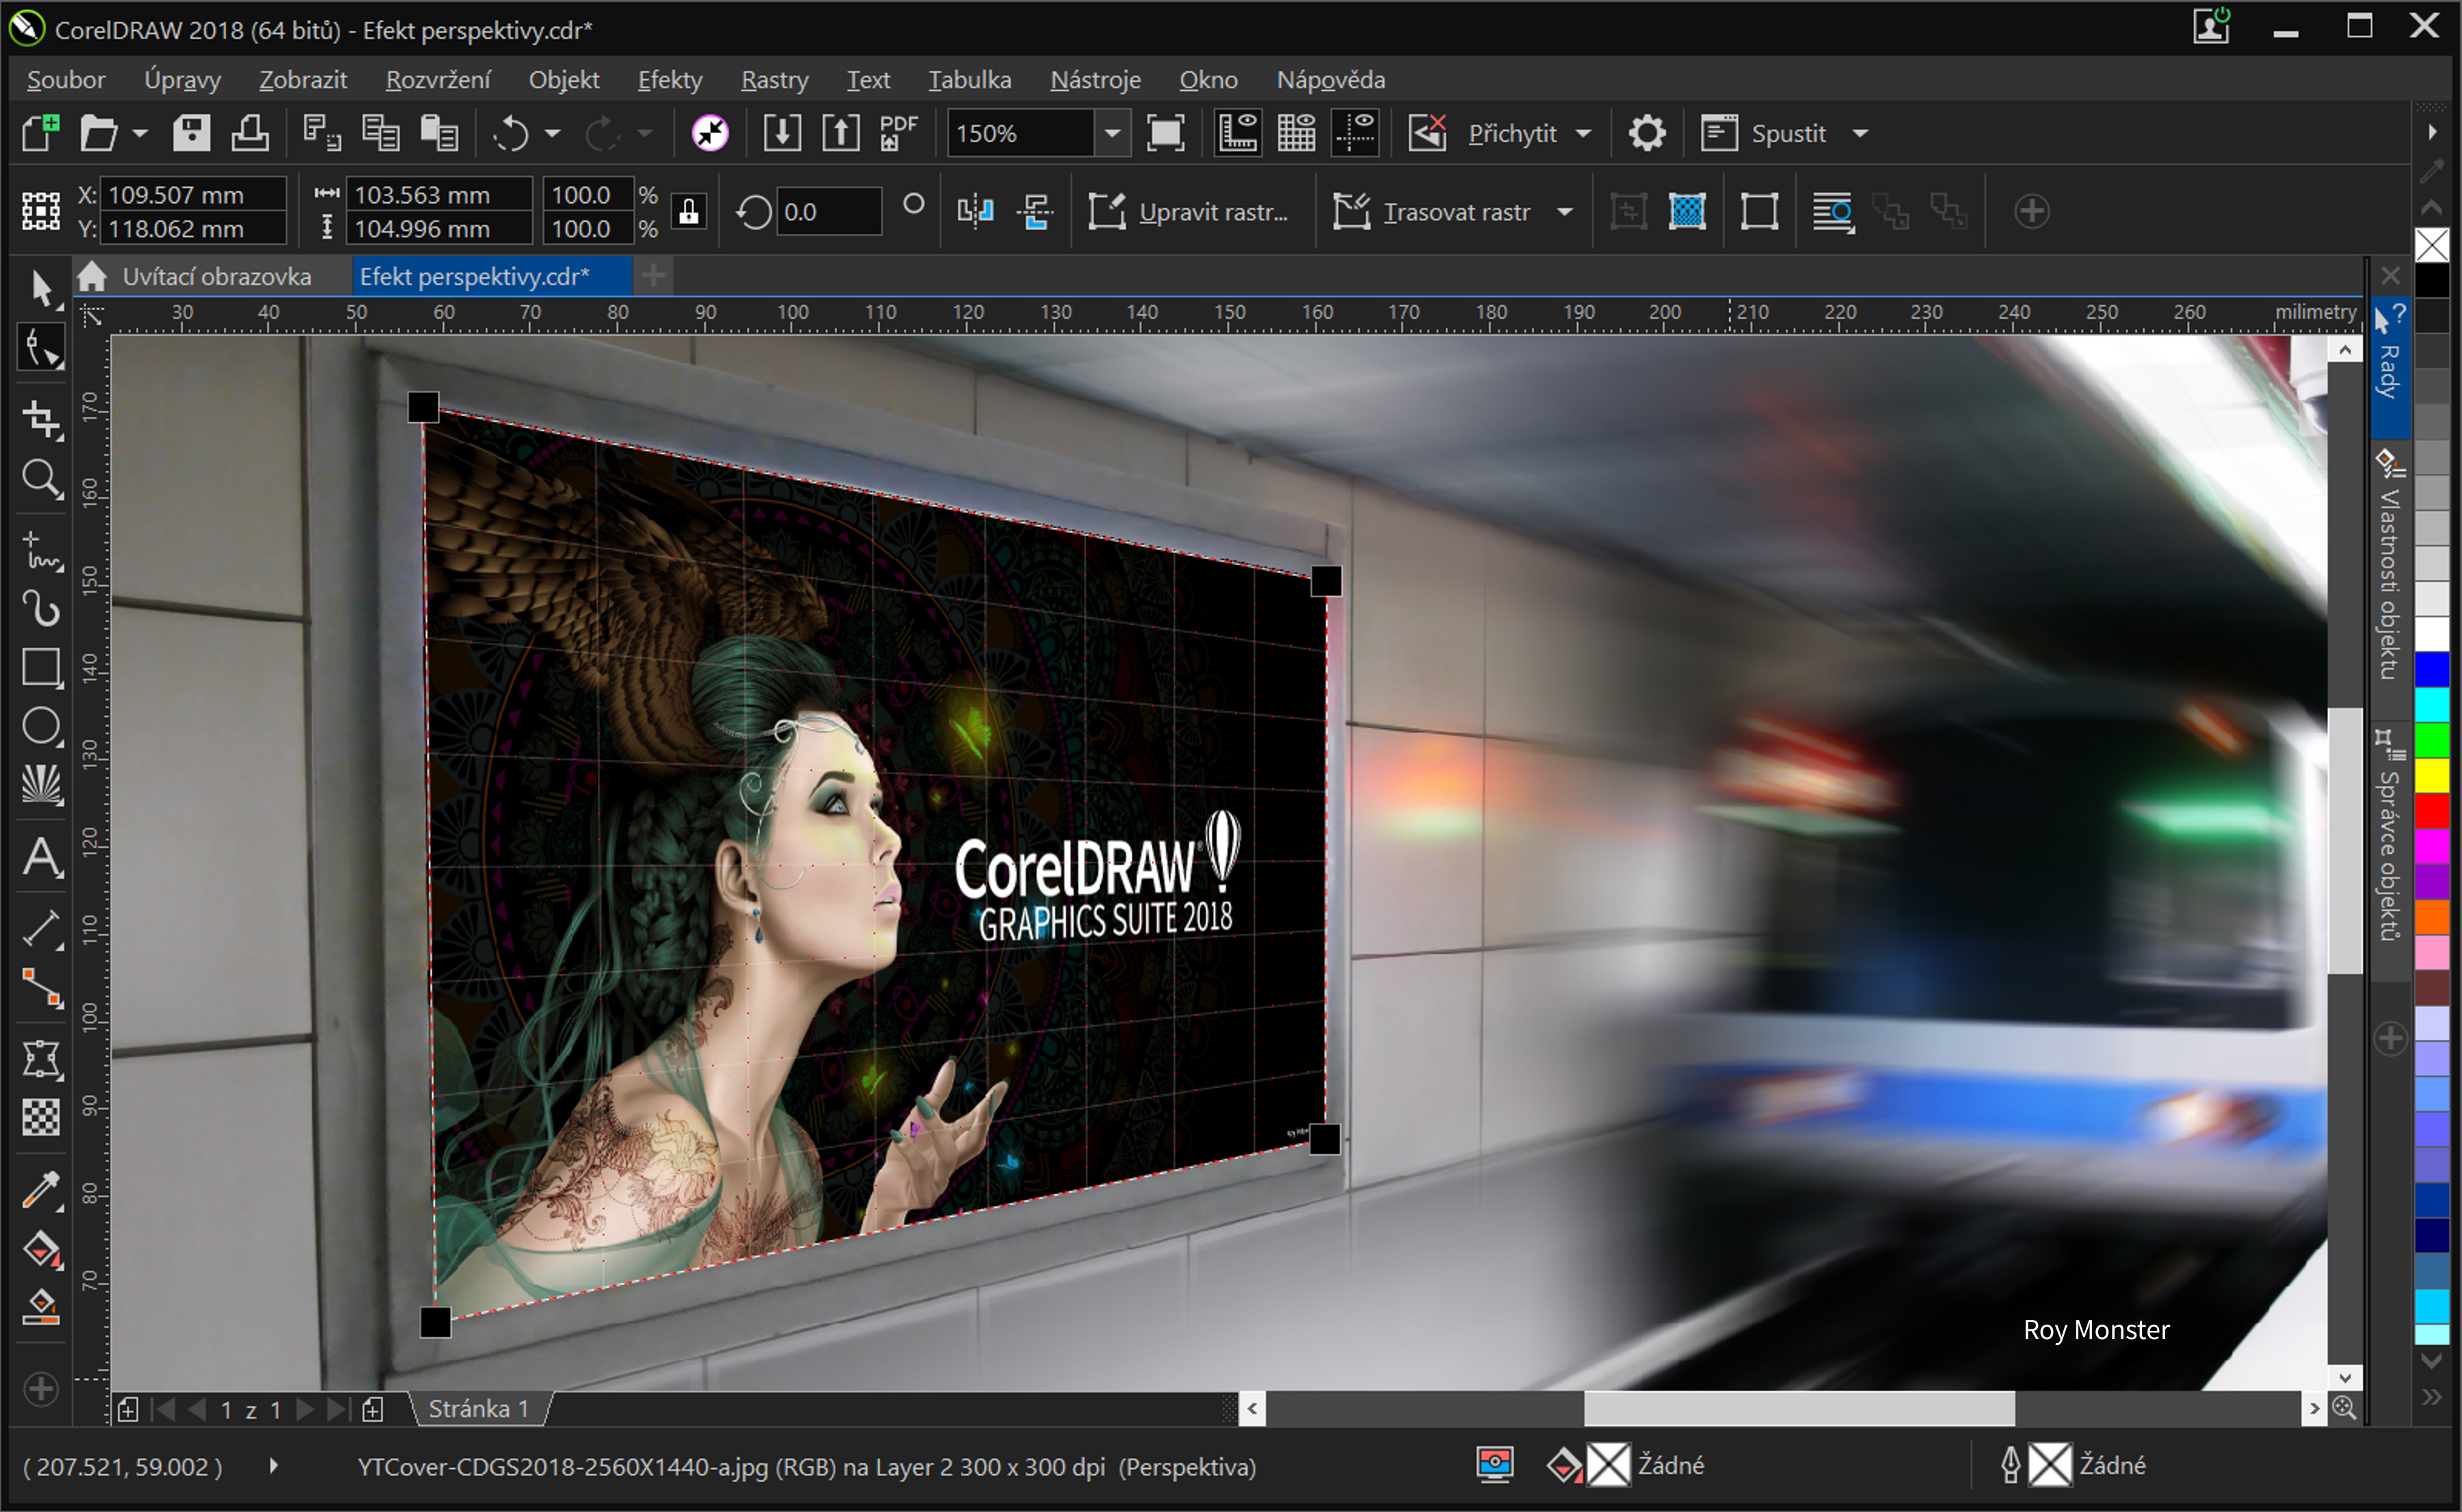Select the Rectangle tool

click(41, 667)
